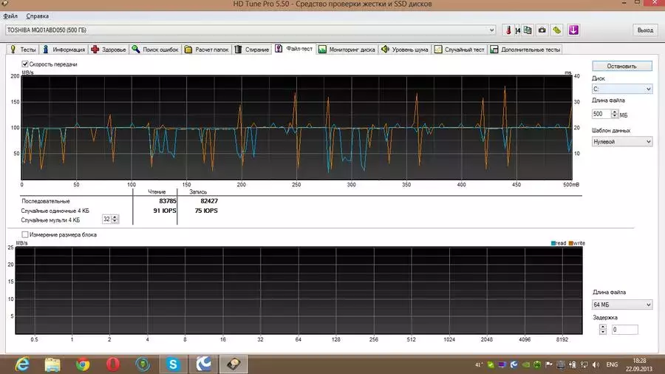Viewport: 665px width, 374px height.
Task: Open Internet Explorer from the taskbar
Action: (22, 364)
